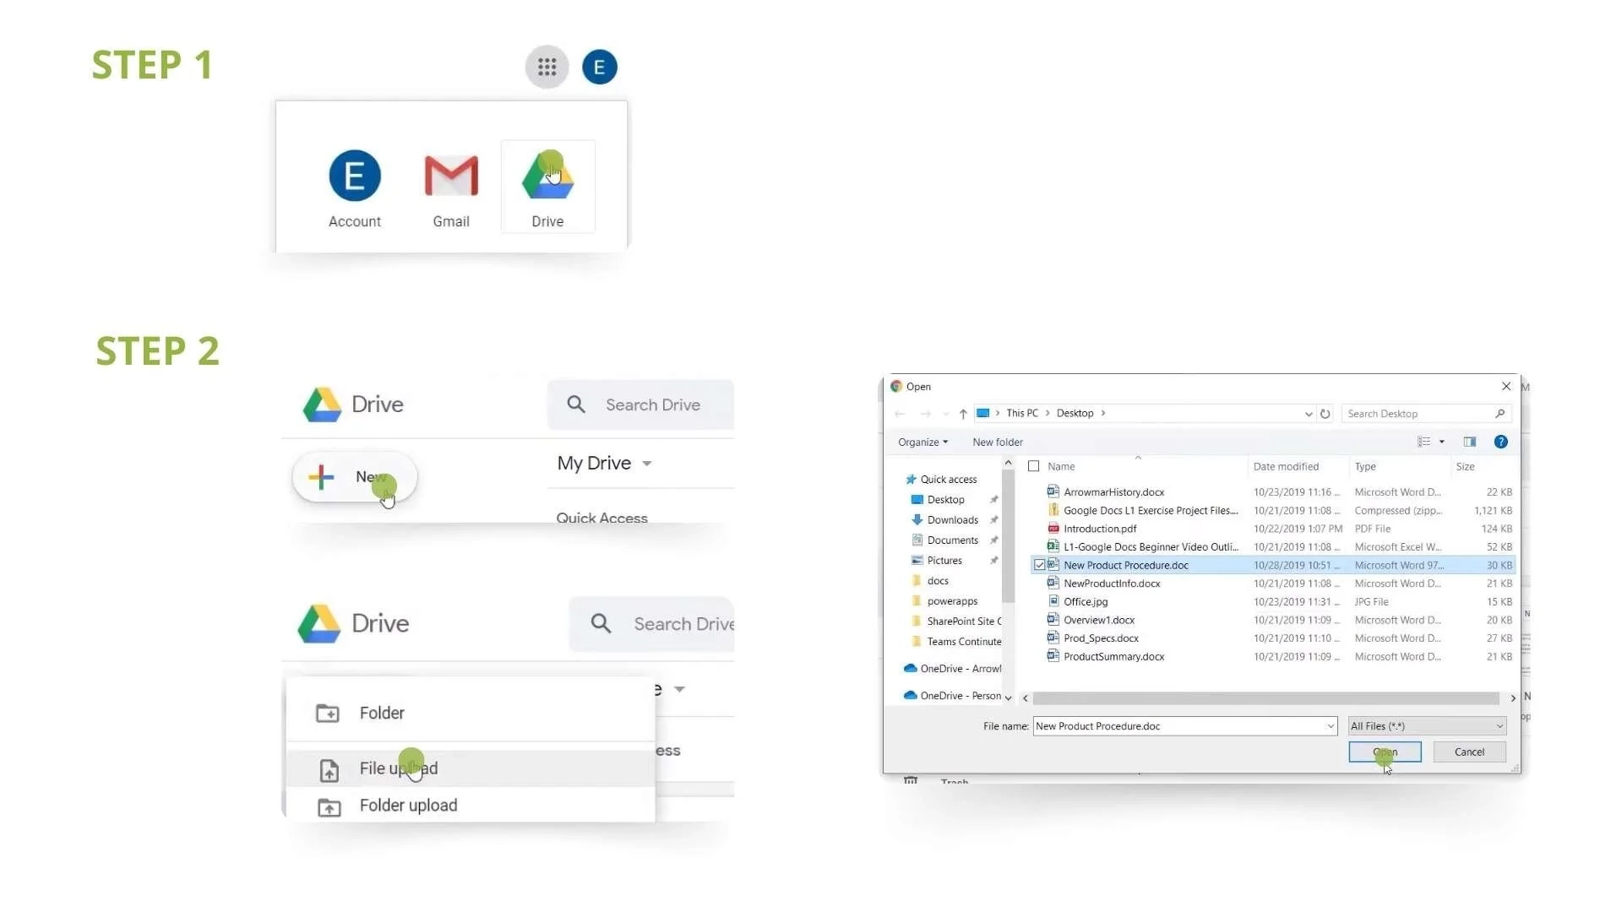Select Downloads in the navigation tree
Screen dimensions: 1622x912
pyautogui.click(x=953, y=519)
